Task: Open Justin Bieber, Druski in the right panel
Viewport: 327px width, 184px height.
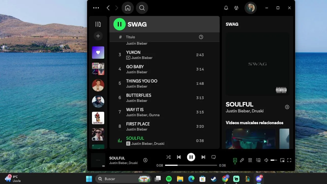Action: click(x=245, y=111)
